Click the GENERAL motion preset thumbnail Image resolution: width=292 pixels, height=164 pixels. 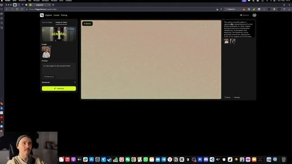pyautogui.click(x=59, y=34)
